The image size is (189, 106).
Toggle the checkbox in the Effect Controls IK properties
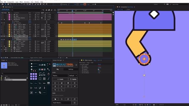(98, 69)
